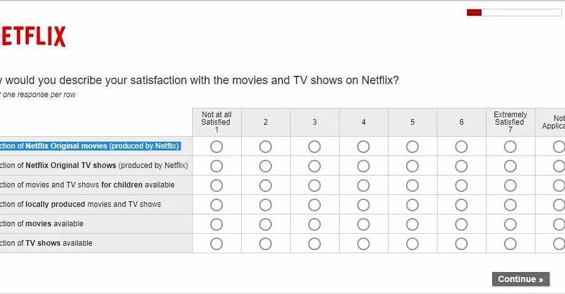Viewport: 565px width, 294px height.
Task: Rate selection of movies available as 6
Action: 461,224
